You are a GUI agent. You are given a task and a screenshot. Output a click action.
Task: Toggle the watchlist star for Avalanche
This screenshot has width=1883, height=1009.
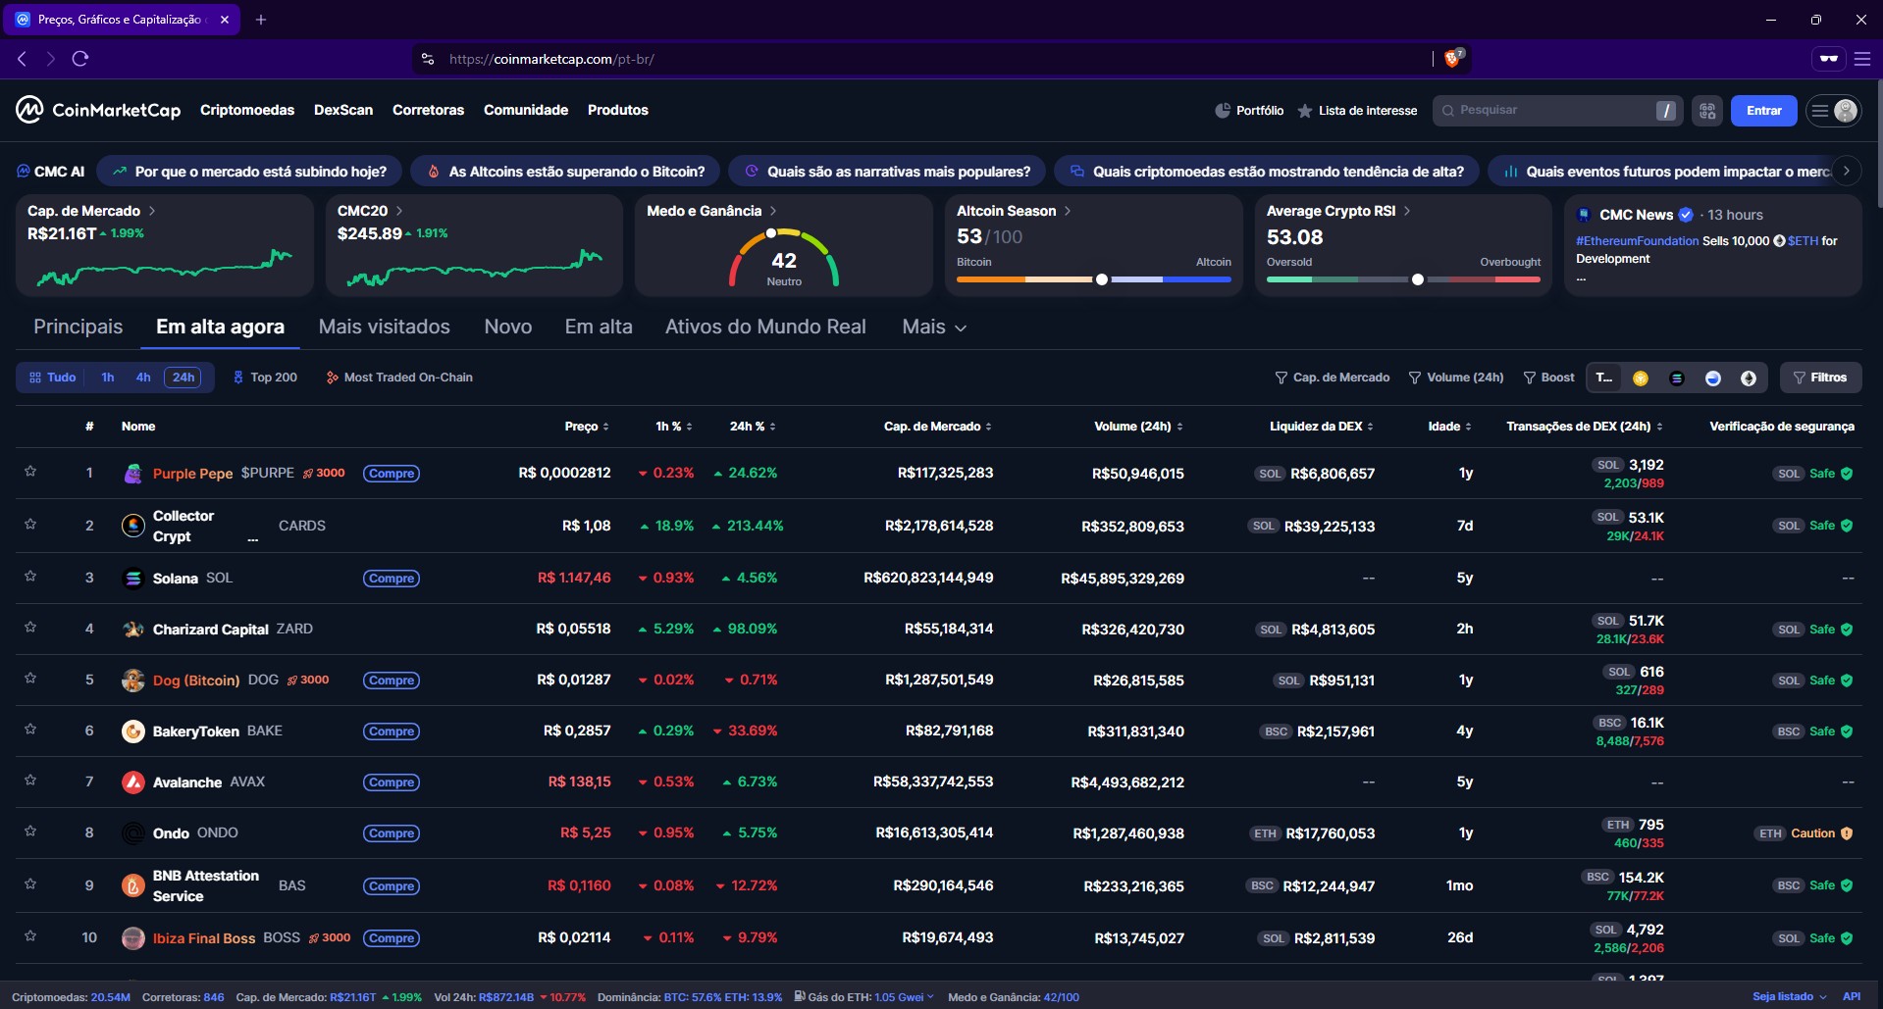tap(30, 781)
